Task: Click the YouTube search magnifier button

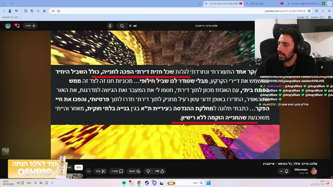Action: click(122, 26)
